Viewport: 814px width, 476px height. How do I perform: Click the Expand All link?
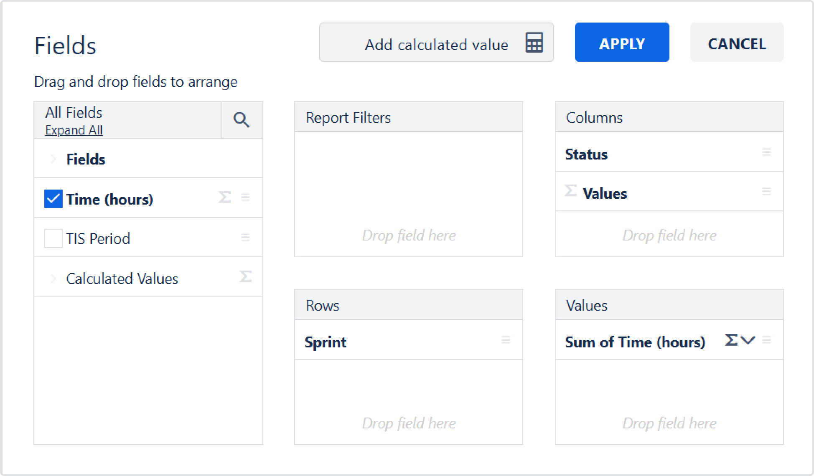click(74, 130)
